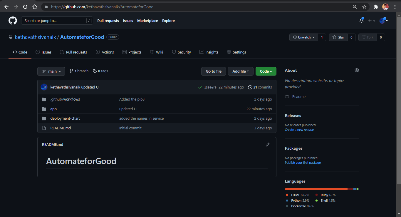Open Marketplace in top navigation
The image size is (401, 217).
147,21
